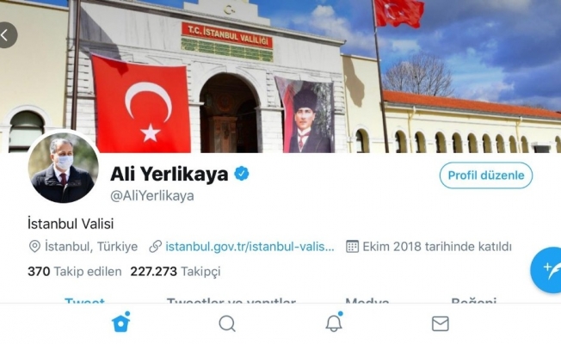Tap the back arrow on header image
561x344 pixels.
pyautogui.click(x=6, y=35)
